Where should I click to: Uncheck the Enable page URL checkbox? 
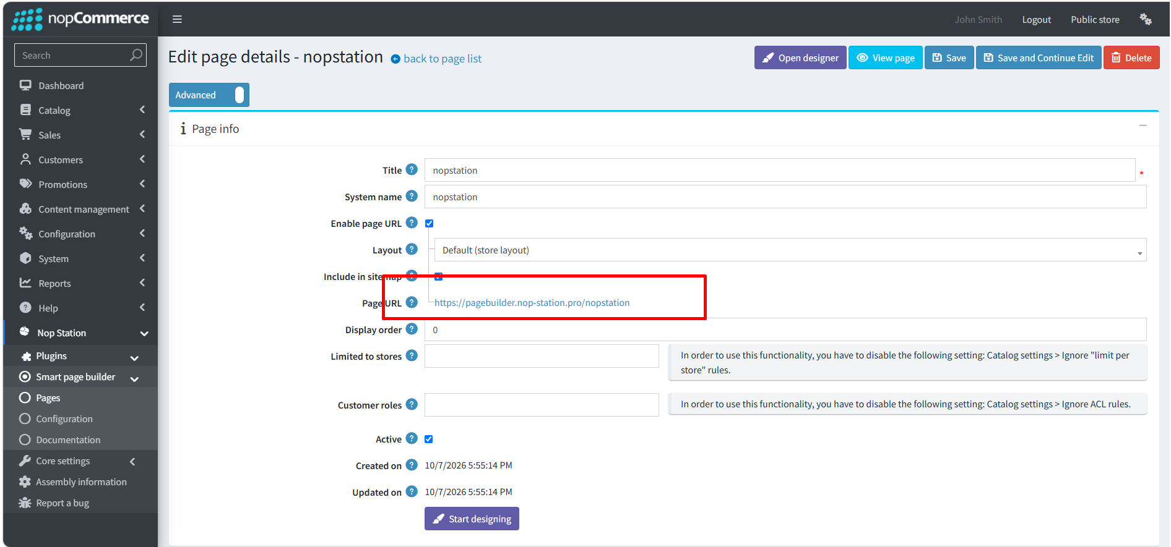tap(429, 223)
